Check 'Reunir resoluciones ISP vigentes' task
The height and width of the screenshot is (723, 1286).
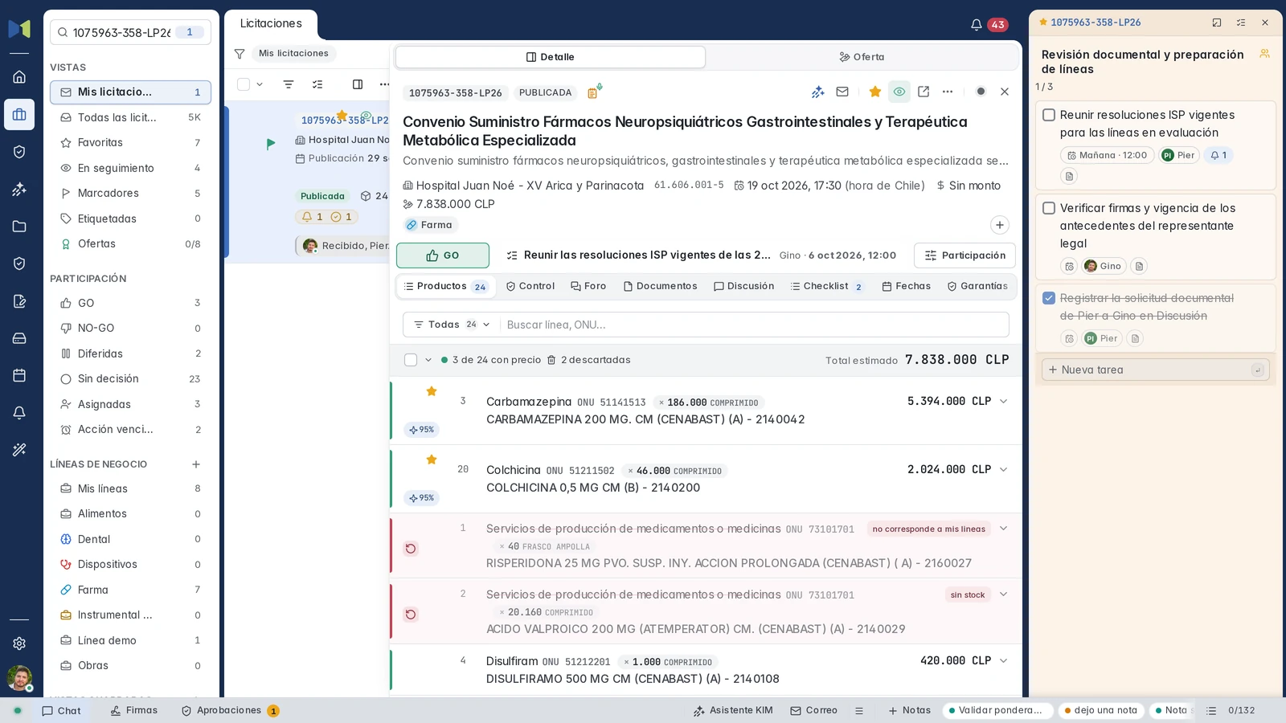(x=1049, y=115)
